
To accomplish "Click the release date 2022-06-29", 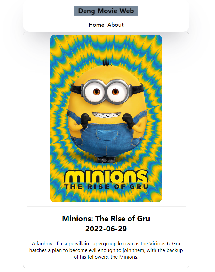I will click(x=106, y=229).
